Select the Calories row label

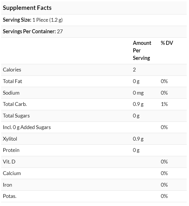12,70
